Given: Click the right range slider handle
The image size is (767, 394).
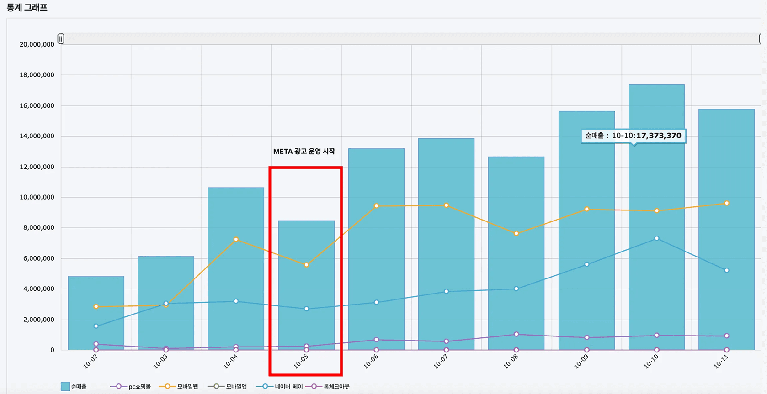Looking at the screenshot, I should pyautogui.click(x=761, y=39).
